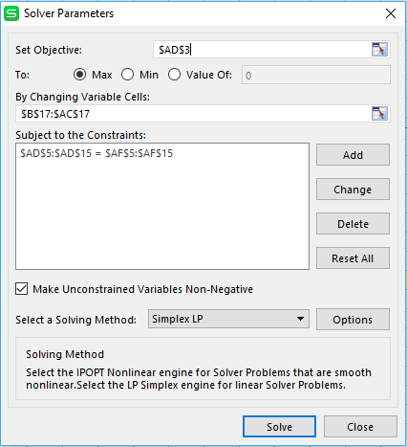This screenshot has width=407, height=447.
Task: Select the Min radio button
Action: [127, 75]
